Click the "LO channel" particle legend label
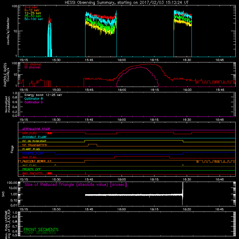The width and height of the screenshot is (239, 239). 33,64
